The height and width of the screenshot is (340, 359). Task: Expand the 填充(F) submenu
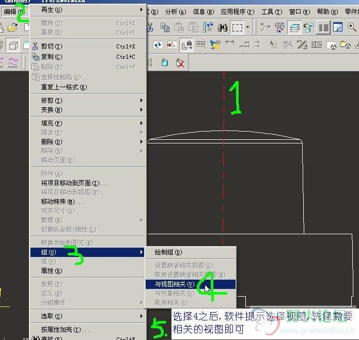pos(88,123)
